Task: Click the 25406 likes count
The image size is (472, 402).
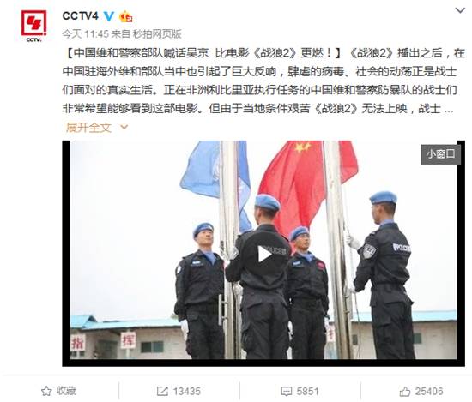Action: [429, 391]
